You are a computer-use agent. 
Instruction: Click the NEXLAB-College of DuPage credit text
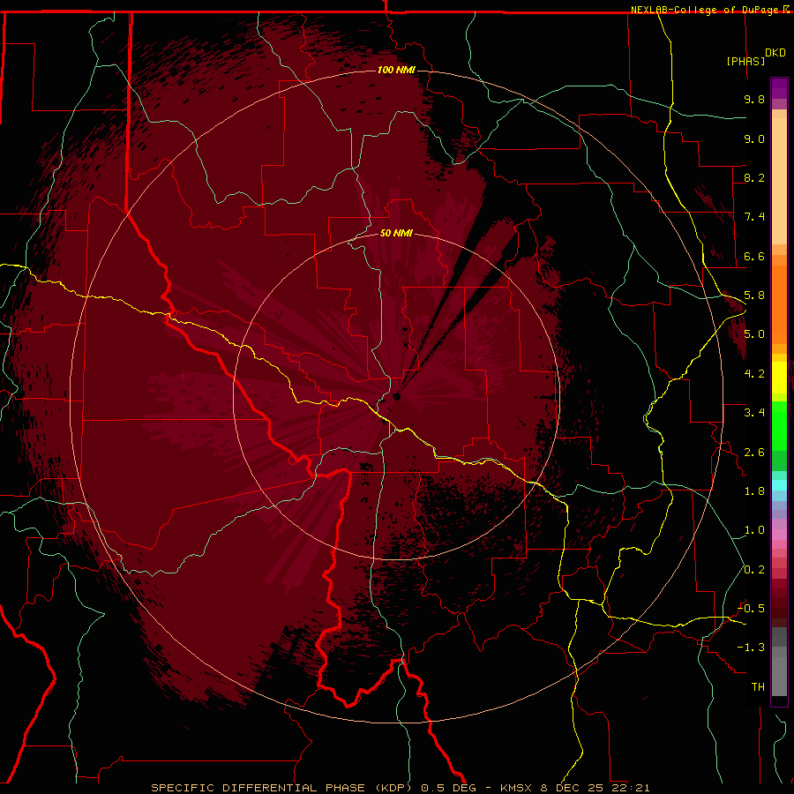click(x=704, y=10)
